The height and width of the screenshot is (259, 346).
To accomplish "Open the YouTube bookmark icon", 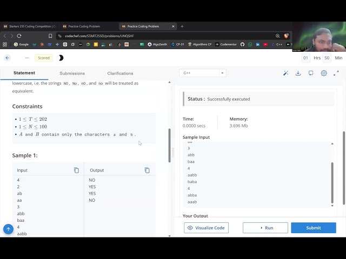I will [x=265, y=44].
